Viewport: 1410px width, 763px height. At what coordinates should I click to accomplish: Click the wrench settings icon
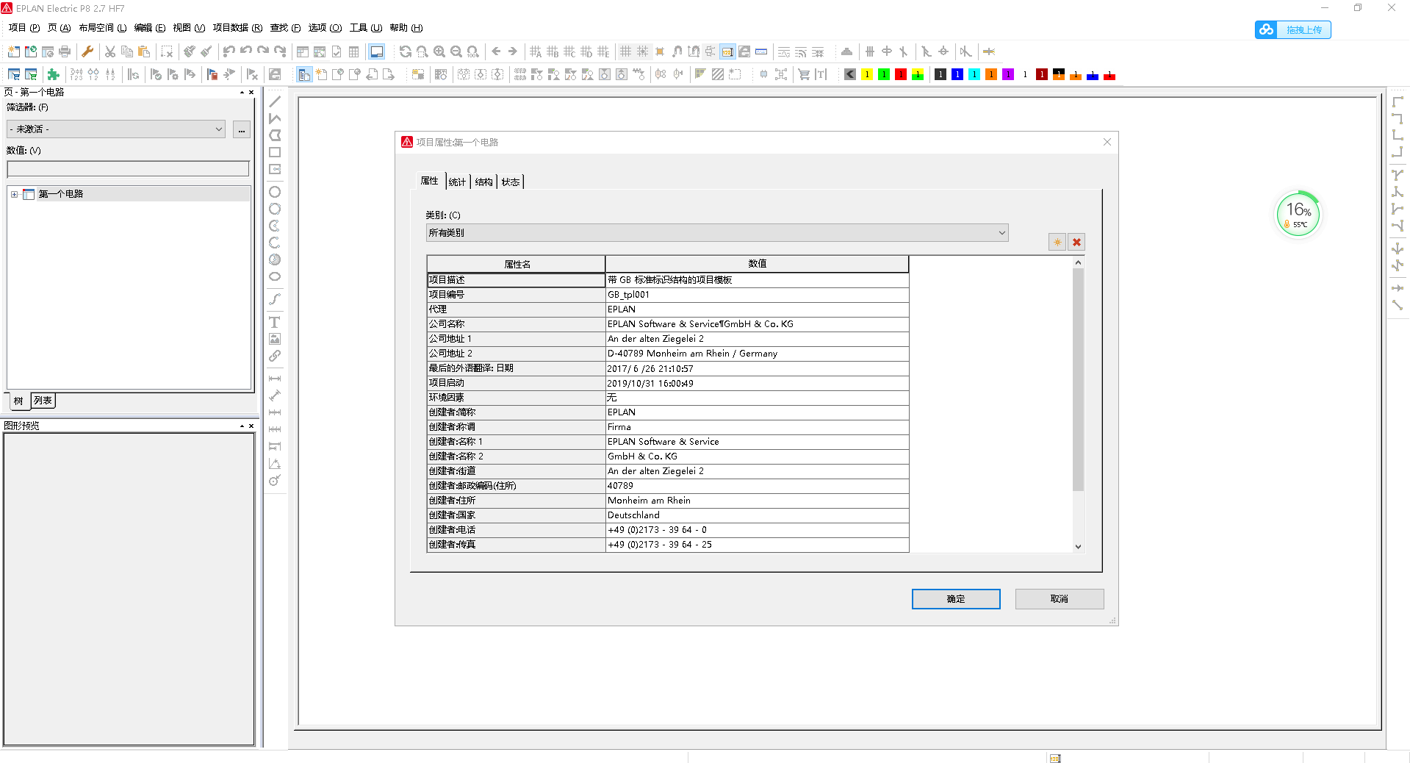click(x=87, y=51)
